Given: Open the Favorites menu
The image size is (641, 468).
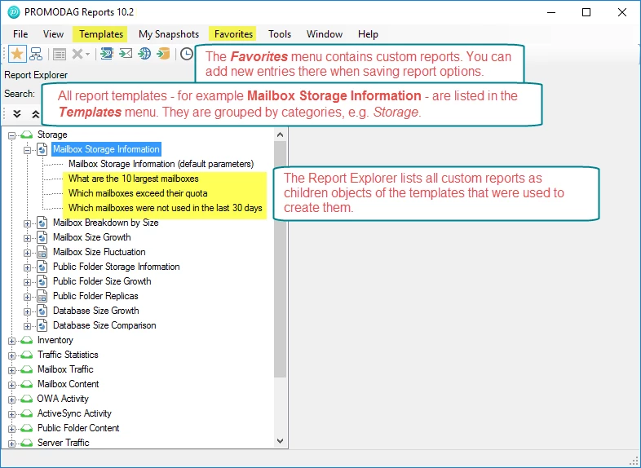Looking at the screenshot, I should (x=233, y=34).
